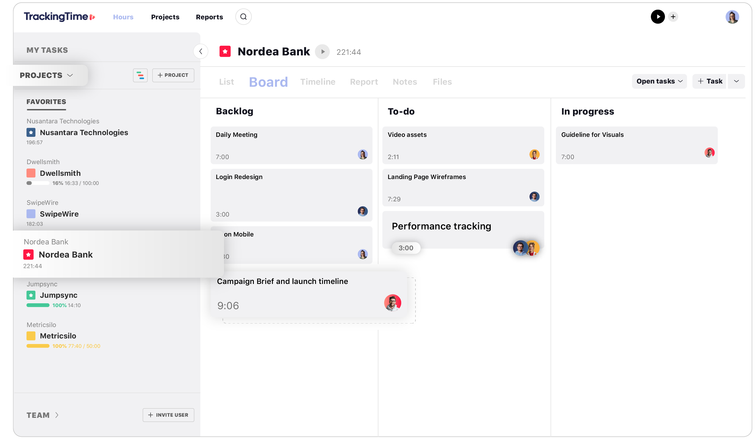
Task: Expand the PROJECTS dropdown
Action: point(47,75)
